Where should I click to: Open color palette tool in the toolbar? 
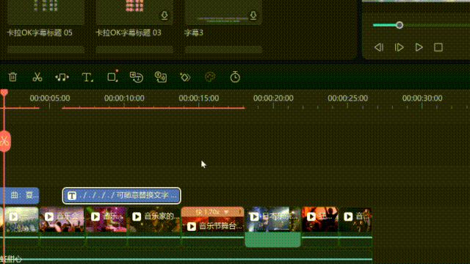210,77
